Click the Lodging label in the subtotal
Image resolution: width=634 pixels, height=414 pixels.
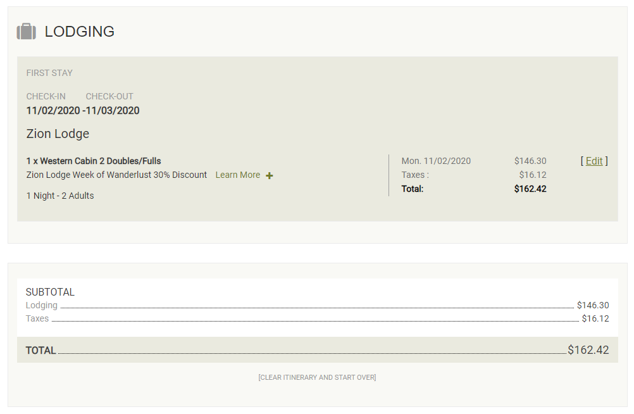(x=42, y=305)
